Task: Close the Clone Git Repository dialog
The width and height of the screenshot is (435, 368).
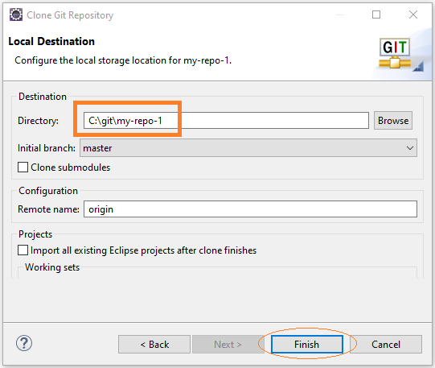Action: (413, 14)
